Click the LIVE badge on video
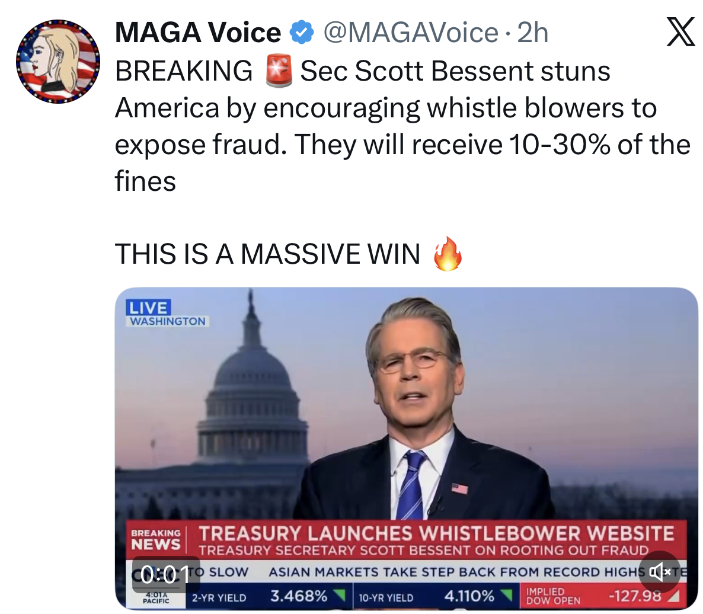The width and height of the screenshot is (703, 614). tap(148, 307)
